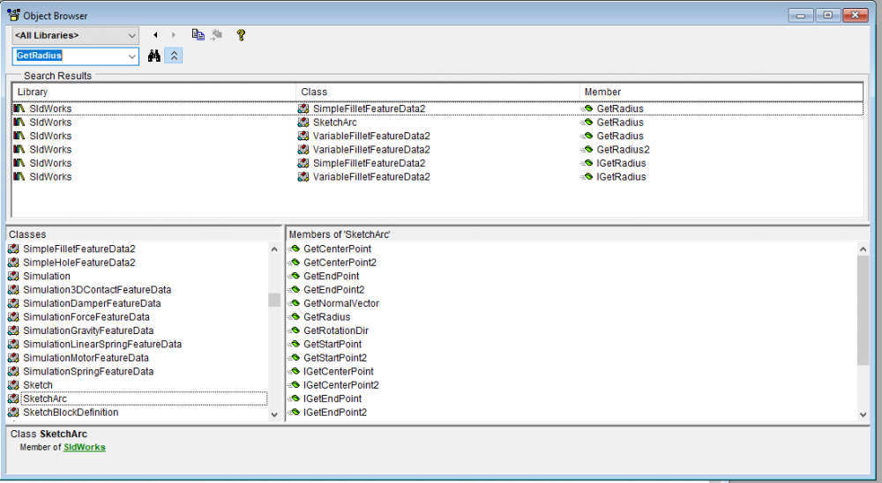Select SketchBlockDefinition class
Screen dimensions: 882x483
(71, 412)
